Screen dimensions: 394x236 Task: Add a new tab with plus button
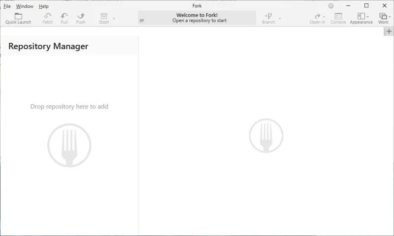tap(389, 31)
